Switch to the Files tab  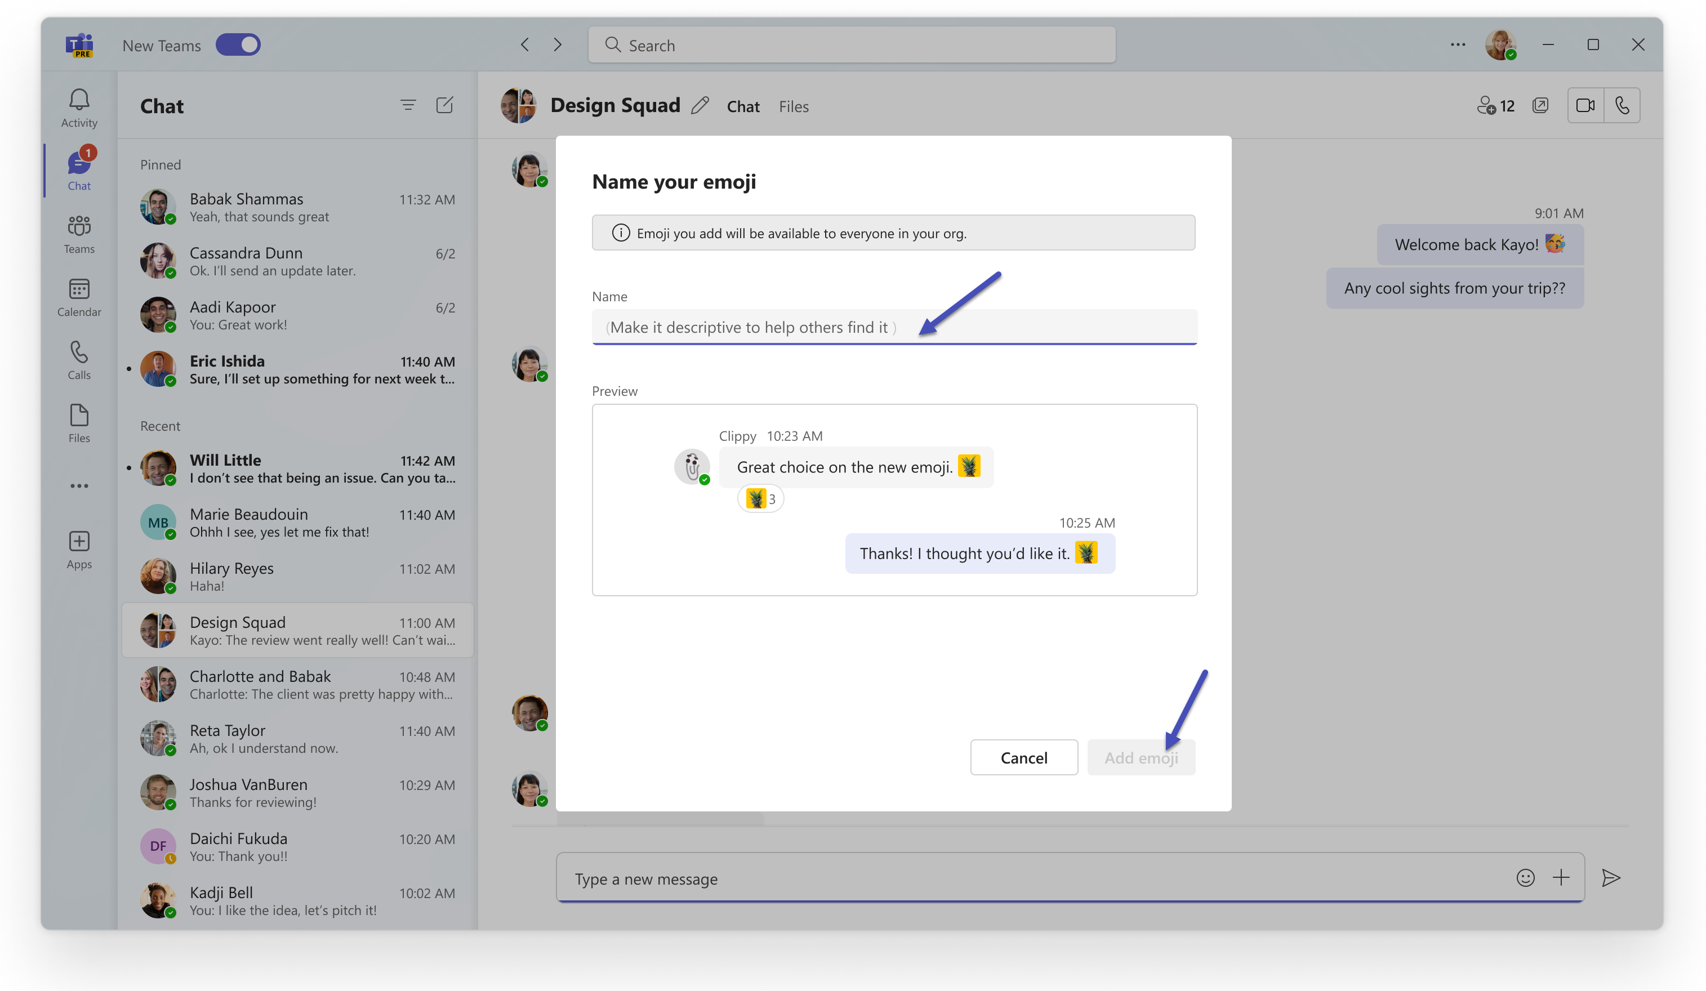tap(794, 106)
